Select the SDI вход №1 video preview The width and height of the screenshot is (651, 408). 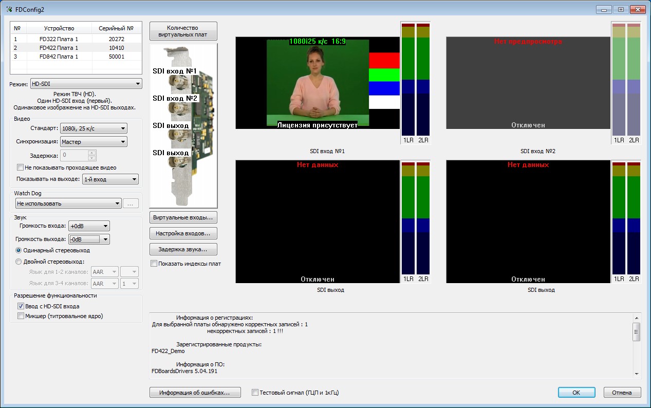point(318,83)
